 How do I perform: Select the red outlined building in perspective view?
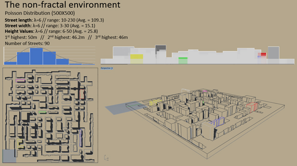click(x=252, y=107)
